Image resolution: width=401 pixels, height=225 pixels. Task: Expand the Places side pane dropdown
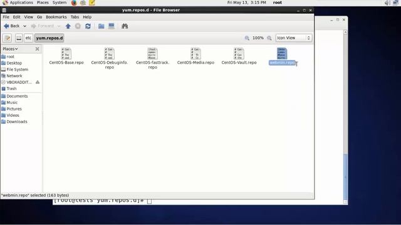(10, 49)
